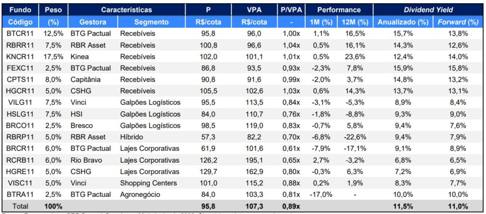The height and width of the screenshot is (214, 486).
Task: Select the KNCR11 fund code
Action: [19, 56]
